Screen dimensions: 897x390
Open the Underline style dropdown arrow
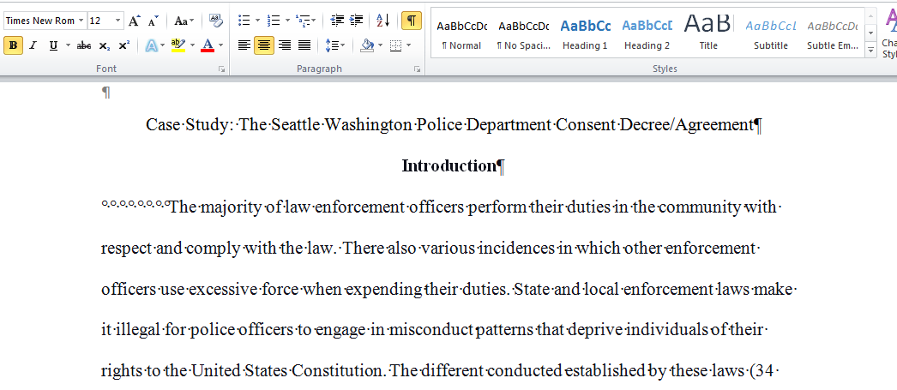pos(68,45)
